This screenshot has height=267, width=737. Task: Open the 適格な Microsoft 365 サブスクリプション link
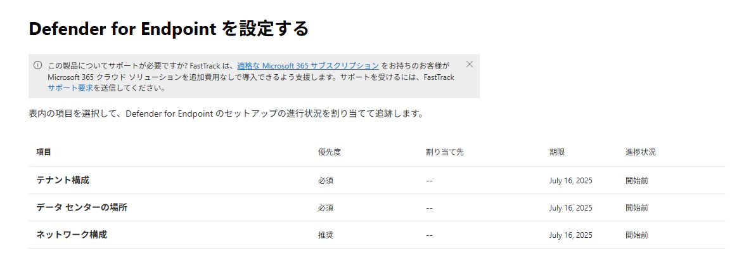tap(308, 65)
